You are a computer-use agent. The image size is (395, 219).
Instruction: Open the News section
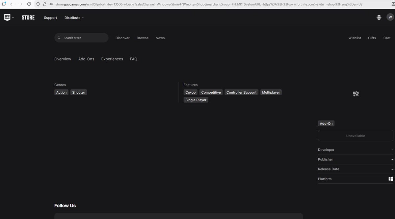160,38
